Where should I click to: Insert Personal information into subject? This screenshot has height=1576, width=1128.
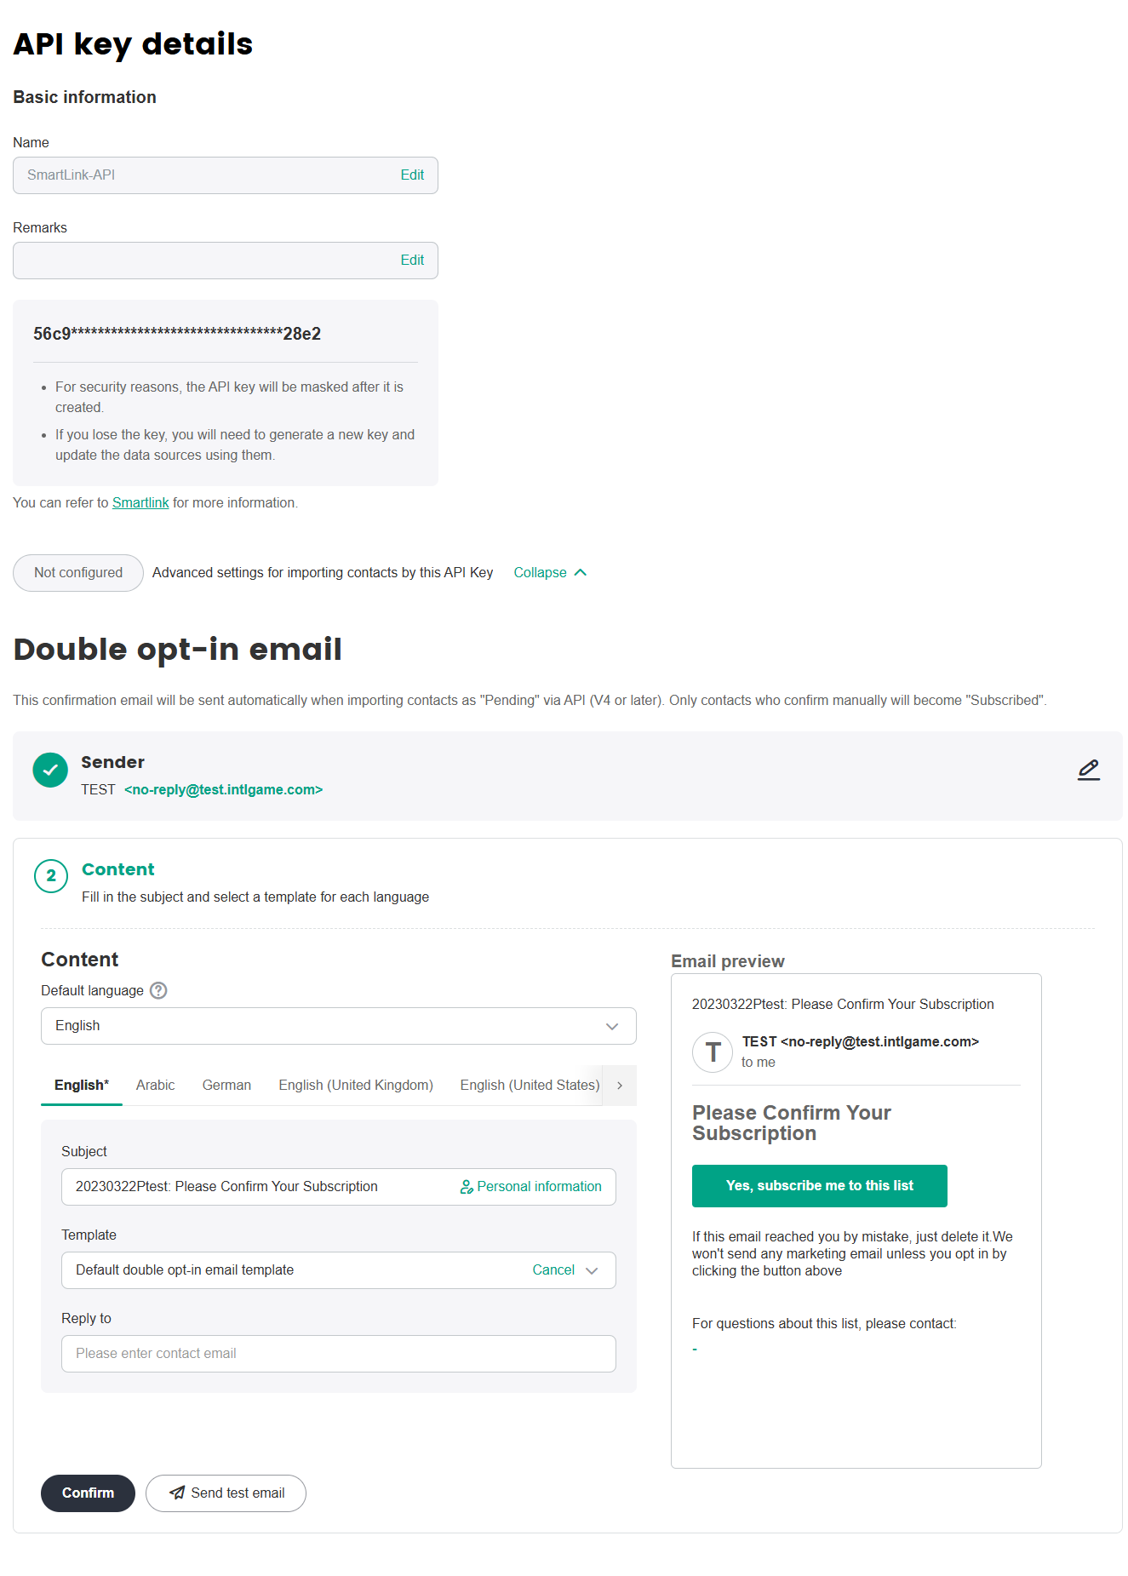[530, 1187]
